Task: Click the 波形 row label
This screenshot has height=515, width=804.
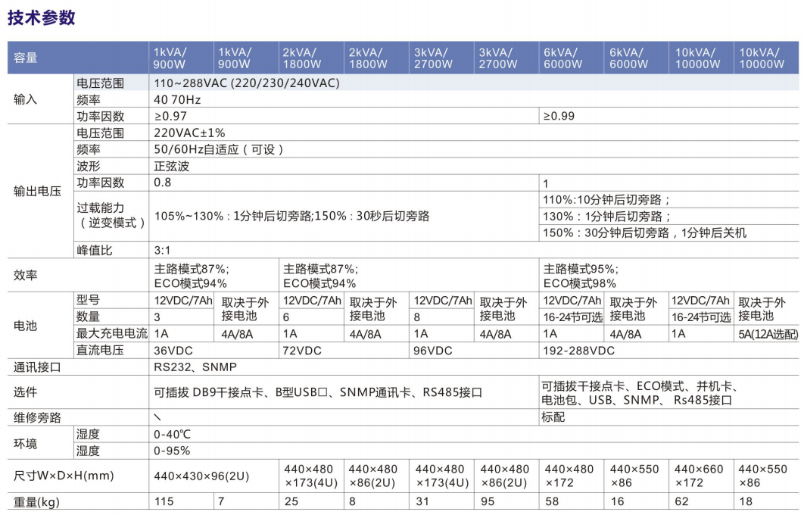Action: 89,166
